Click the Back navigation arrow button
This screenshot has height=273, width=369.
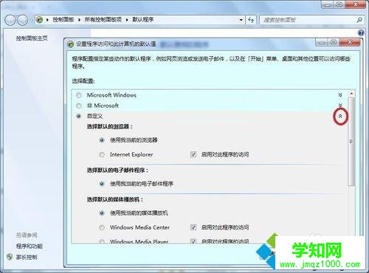click(x=10, y=20)
